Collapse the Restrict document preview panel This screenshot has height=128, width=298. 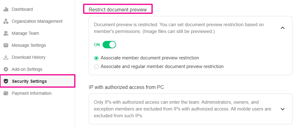click(283, 28)
